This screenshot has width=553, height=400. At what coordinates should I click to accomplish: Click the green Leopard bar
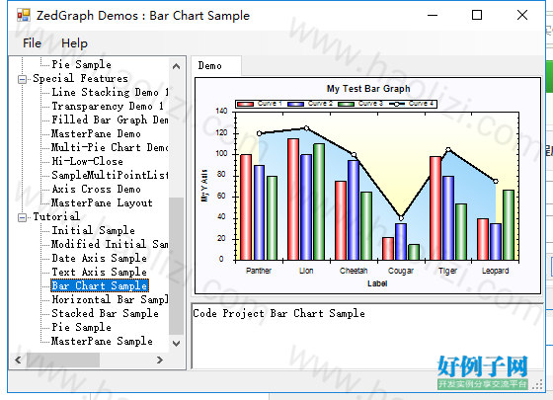[509, 225]
